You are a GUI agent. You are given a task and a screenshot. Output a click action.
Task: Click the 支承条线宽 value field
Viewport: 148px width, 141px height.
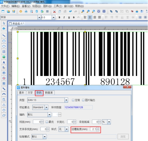coord(44,129)
